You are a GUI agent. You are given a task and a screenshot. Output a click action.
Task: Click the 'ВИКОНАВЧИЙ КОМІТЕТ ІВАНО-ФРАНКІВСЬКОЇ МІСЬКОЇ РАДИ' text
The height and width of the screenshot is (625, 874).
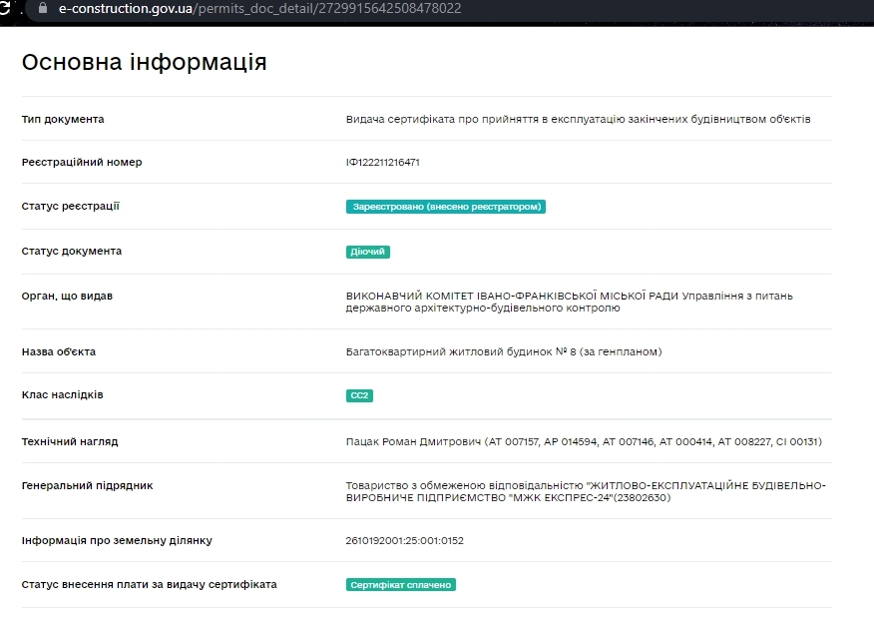[512, 297]
